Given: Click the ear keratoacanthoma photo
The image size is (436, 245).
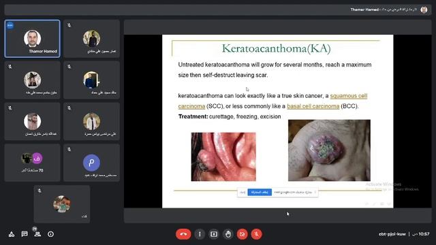Looking at the screenshot, I should (223, 157).
